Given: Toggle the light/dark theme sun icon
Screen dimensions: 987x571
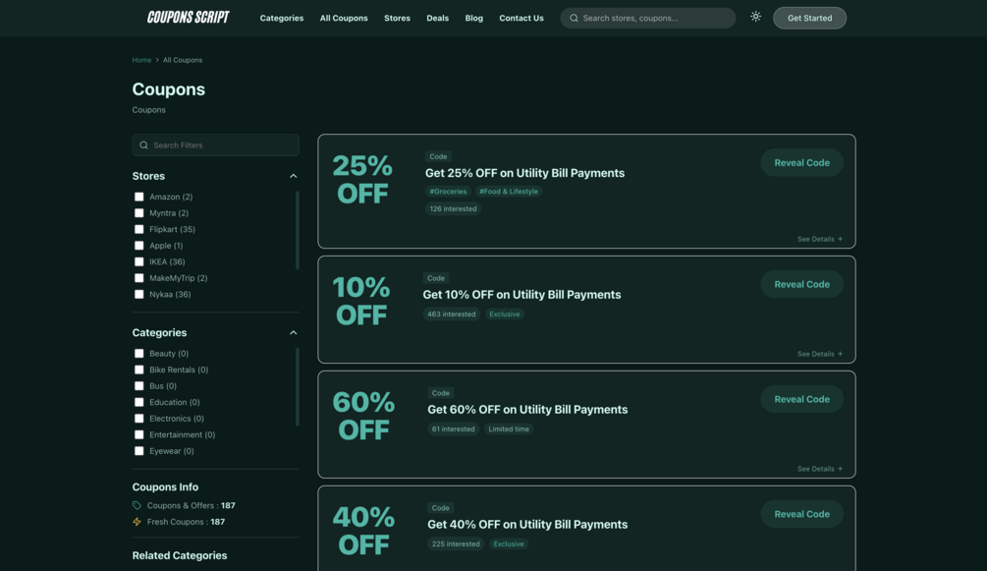Looking at the screenshot, I should pyautogui.click(x=755, y=17).
